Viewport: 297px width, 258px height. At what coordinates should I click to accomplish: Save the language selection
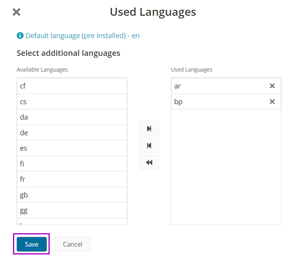(x=32, y=244)
